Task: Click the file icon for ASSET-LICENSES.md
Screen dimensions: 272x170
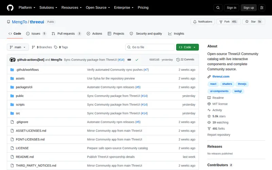Action: pos(12,131)
